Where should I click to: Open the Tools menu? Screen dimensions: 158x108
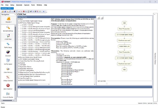(33, 5)
